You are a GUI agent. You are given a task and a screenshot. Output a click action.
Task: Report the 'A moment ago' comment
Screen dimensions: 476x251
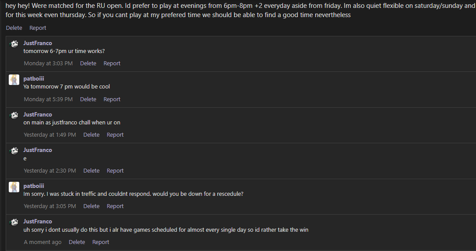100,242
